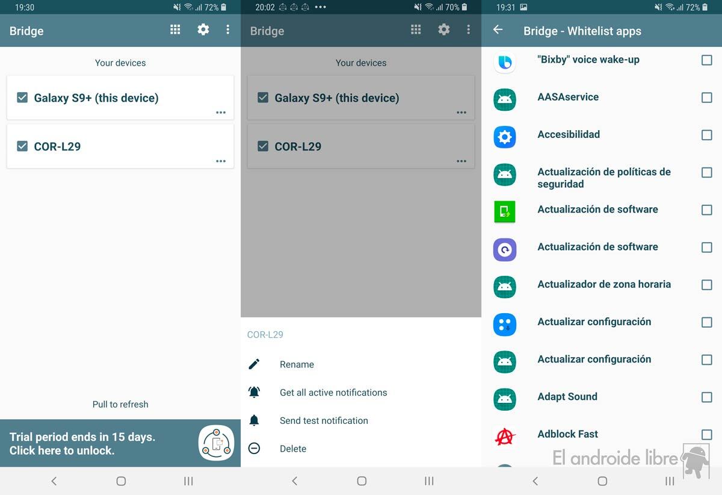Choose Get all active notifications

click(333, 393)
